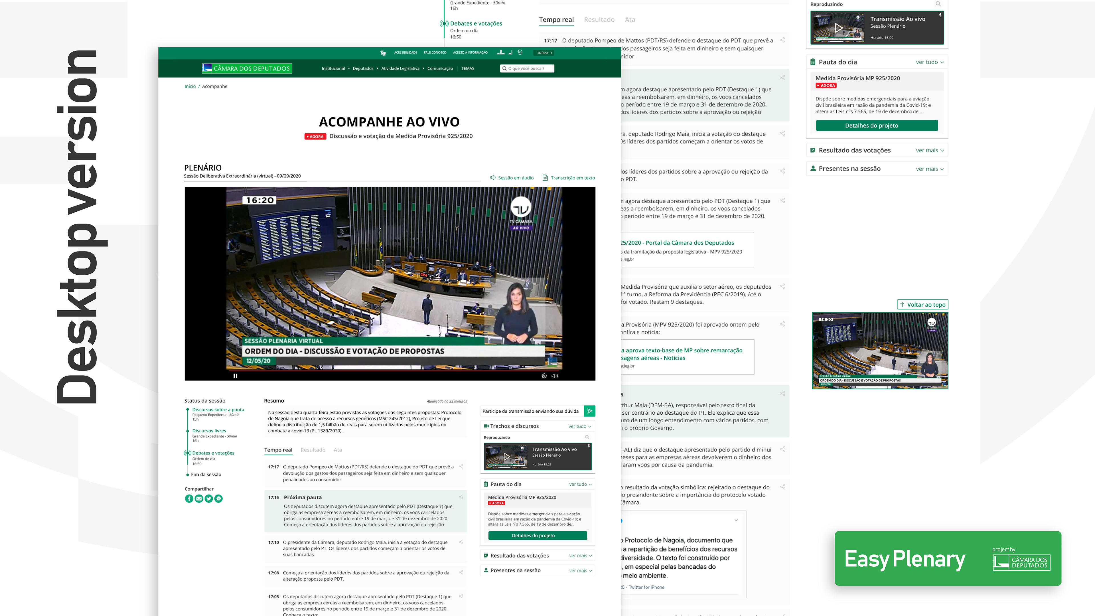Screen dimensions: 1095x616
Task: Open the Congresso Nacional building icon link
Action: [x=501, y=52]
